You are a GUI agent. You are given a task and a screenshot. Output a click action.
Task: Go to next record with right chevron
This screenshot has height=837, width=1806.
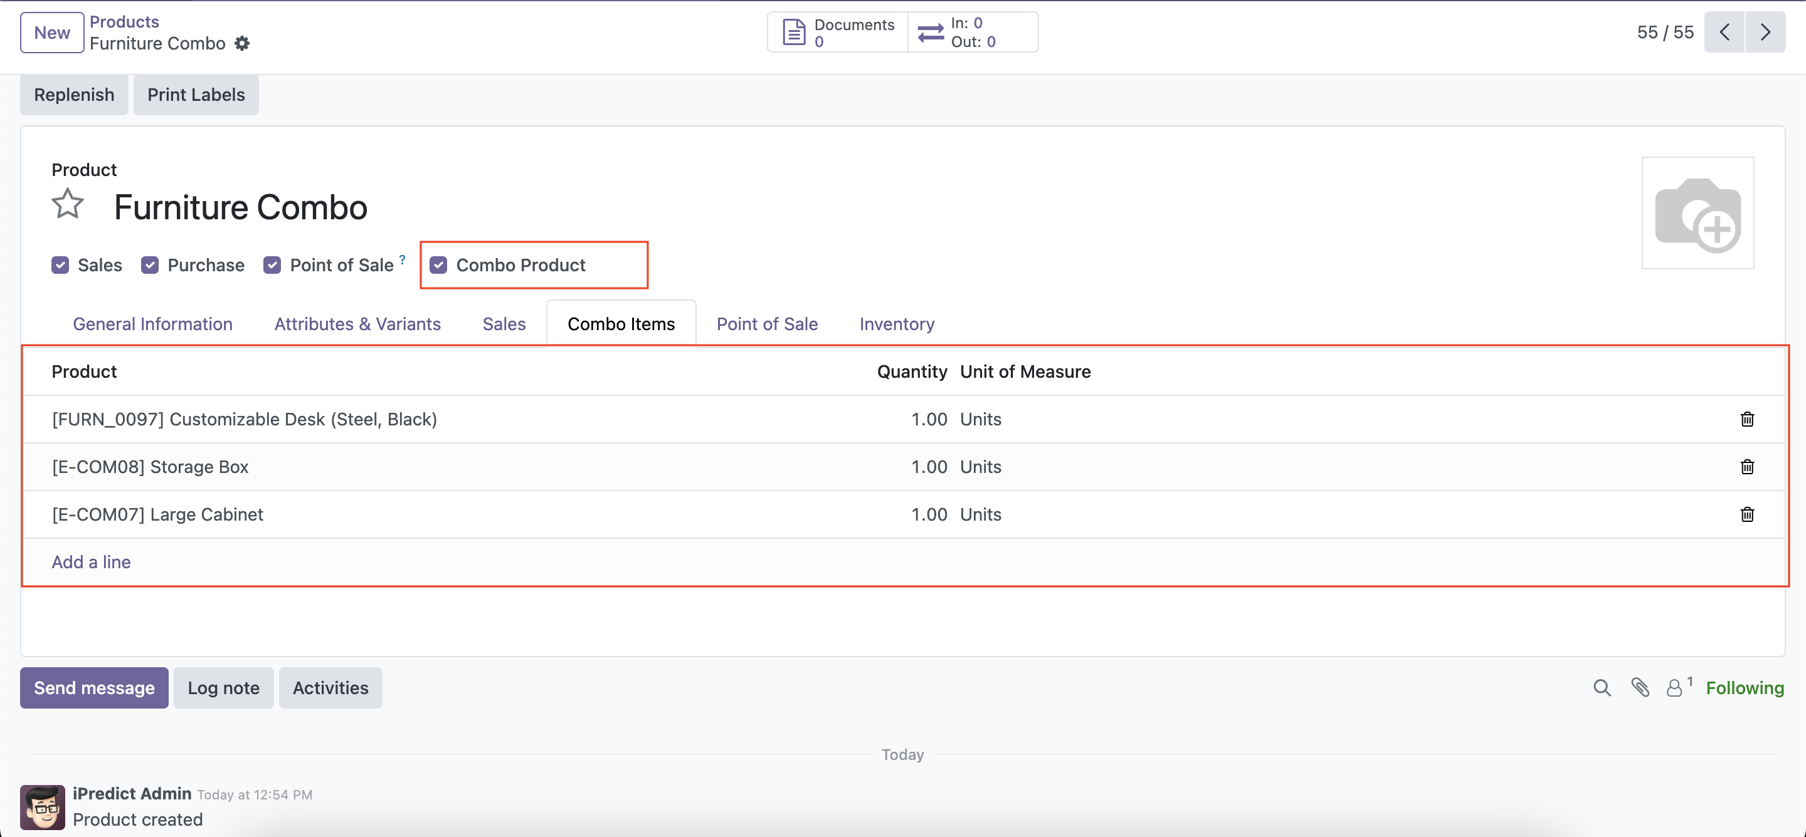(x=1765, y=32)
